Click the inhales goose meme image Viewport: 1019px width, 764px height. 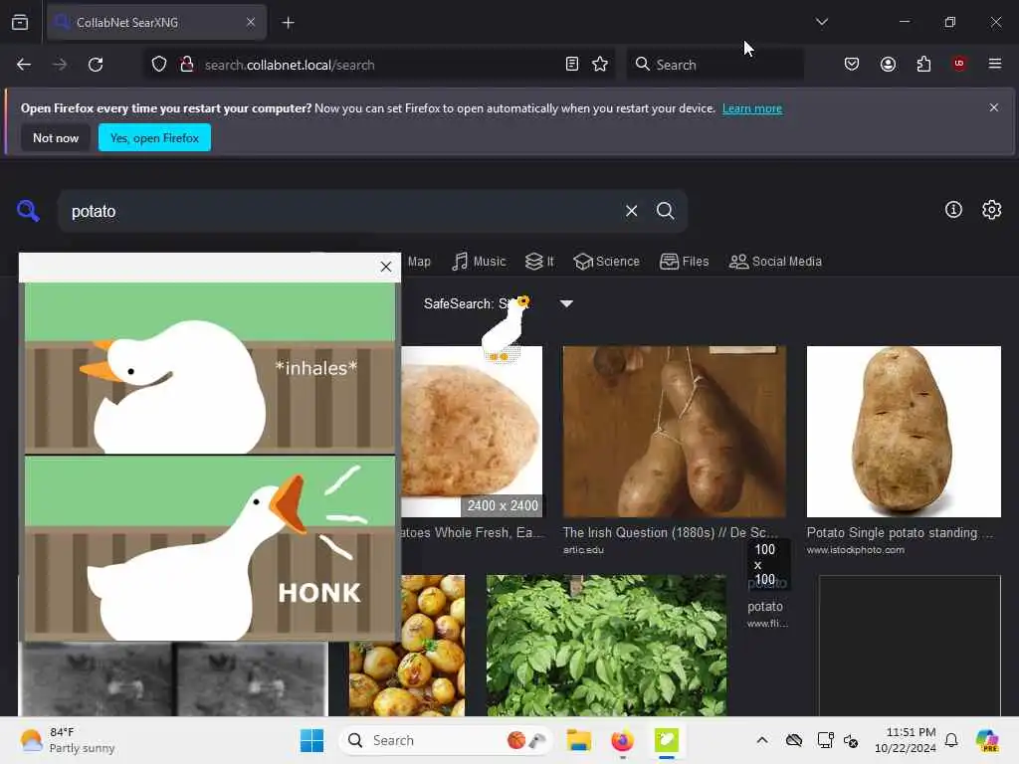pyautogui.click(x=210, y=462)
